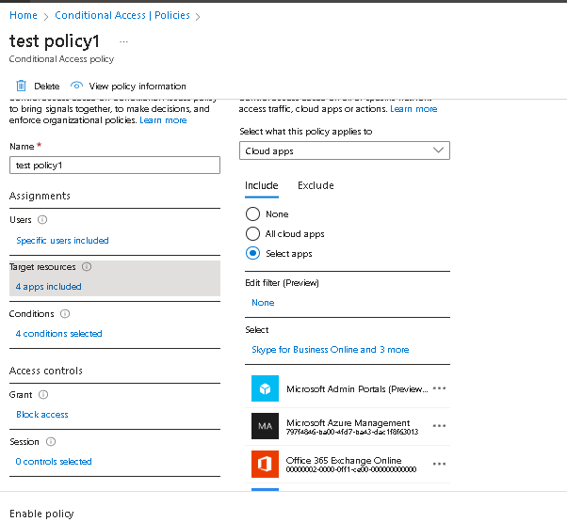Click the Target resources section label
This screenshot has width=567, height=522.
[42, 267]
